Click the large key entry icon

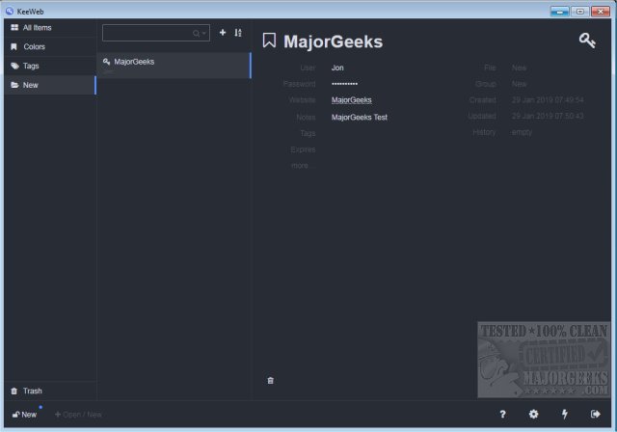click(x=586, y=40)
